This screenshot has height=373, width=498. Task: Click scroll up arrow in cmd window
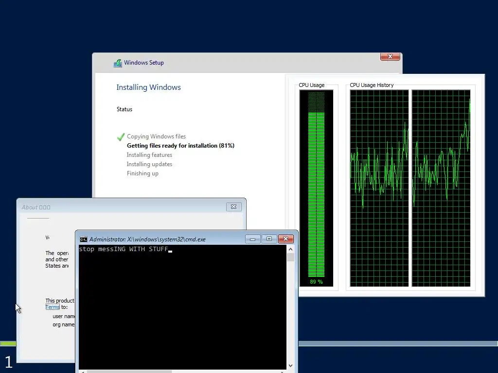coord(290,249)
